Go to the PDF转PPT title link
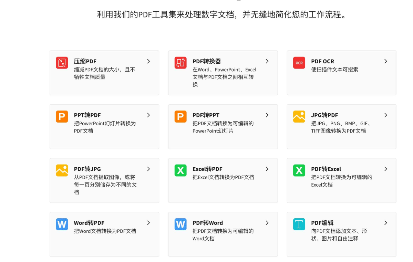 coord(206,115)
